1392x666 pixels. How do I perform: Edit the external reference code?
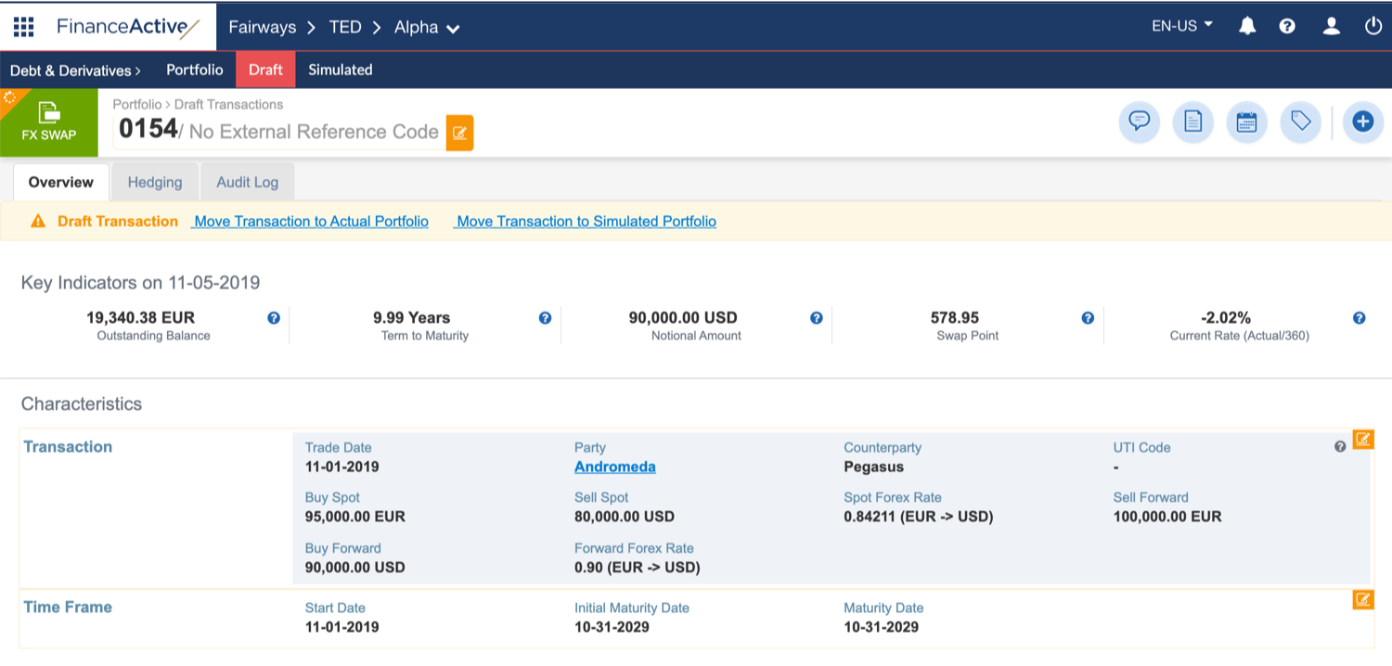point(459,133)
